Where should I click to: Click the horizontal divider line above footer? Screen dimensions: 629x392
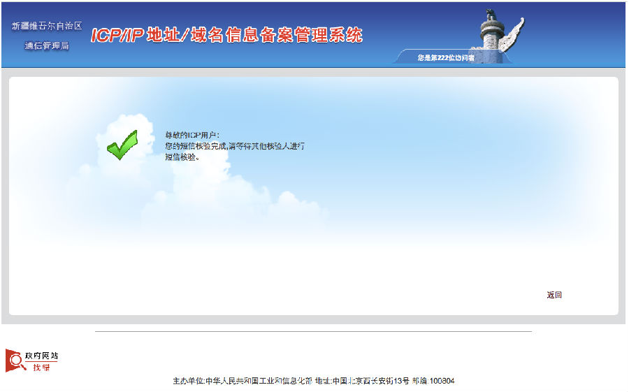[313, 331]
